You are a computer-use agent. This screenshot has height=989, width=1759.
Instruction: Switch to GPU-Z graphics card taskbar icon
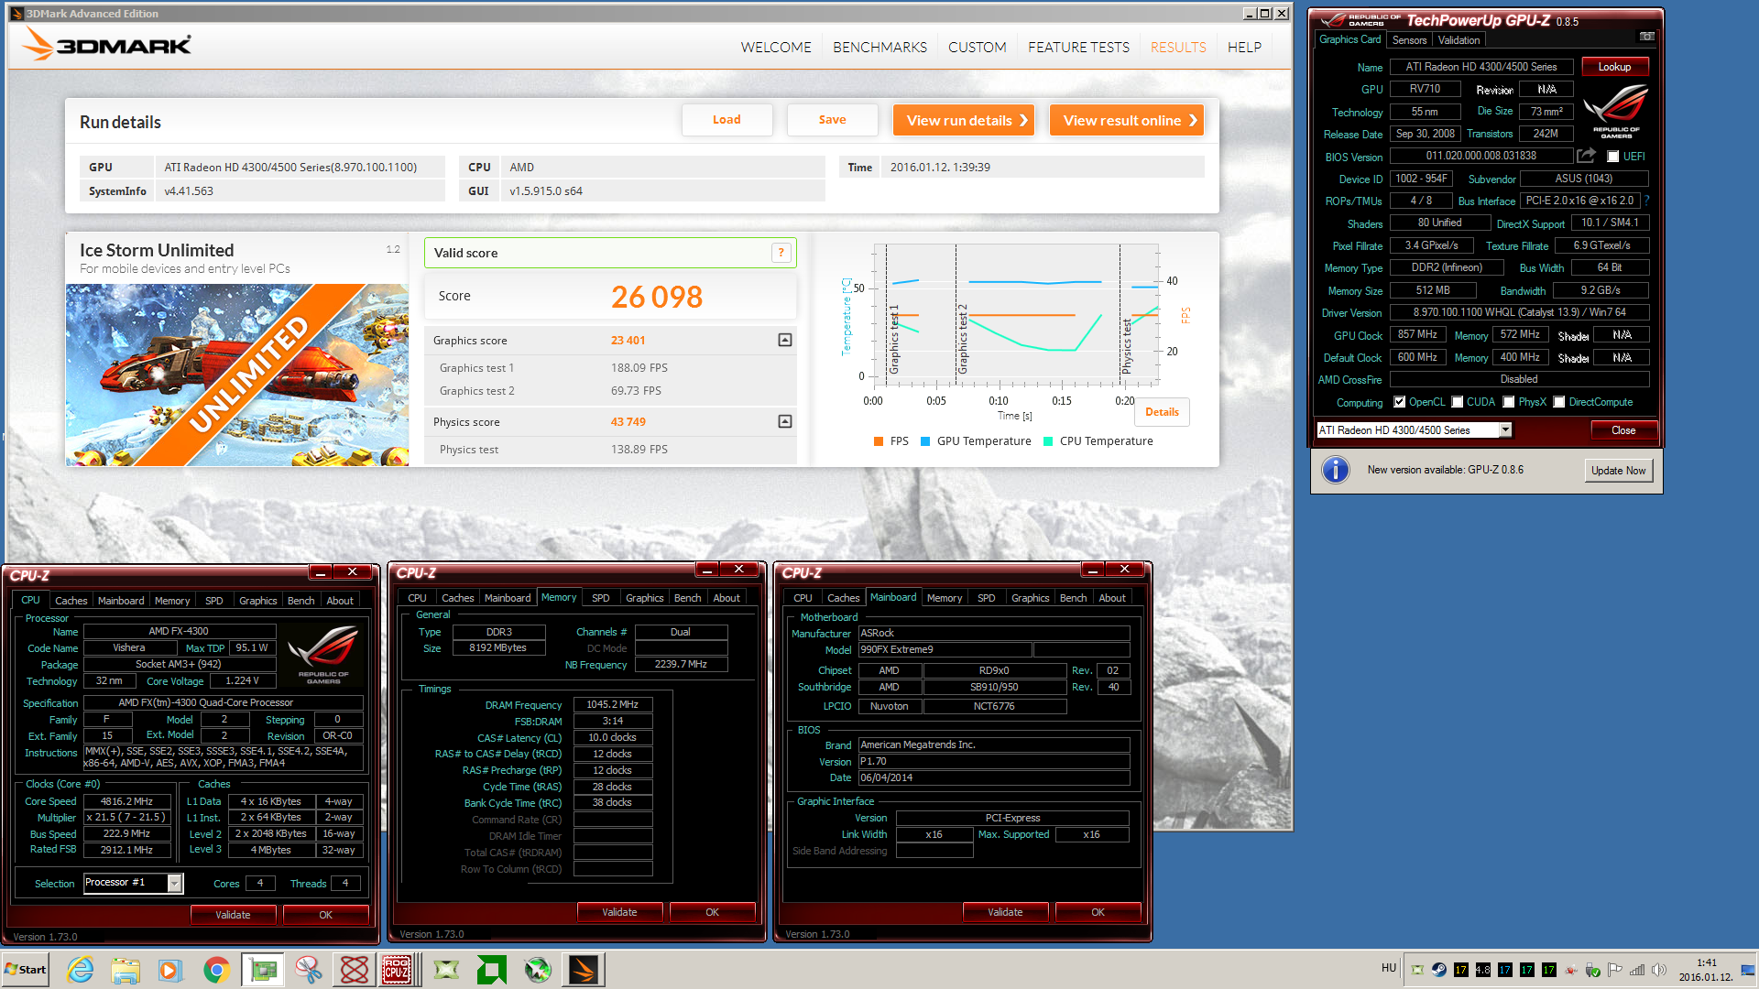(x=263, y=969)
